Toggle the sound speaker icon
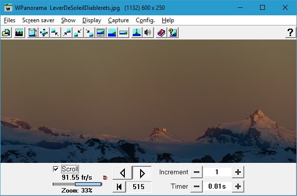 (x=148, y=33)
